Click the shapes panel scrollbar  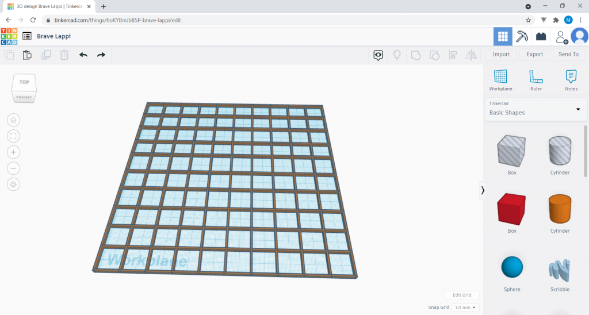coord(586,151)
